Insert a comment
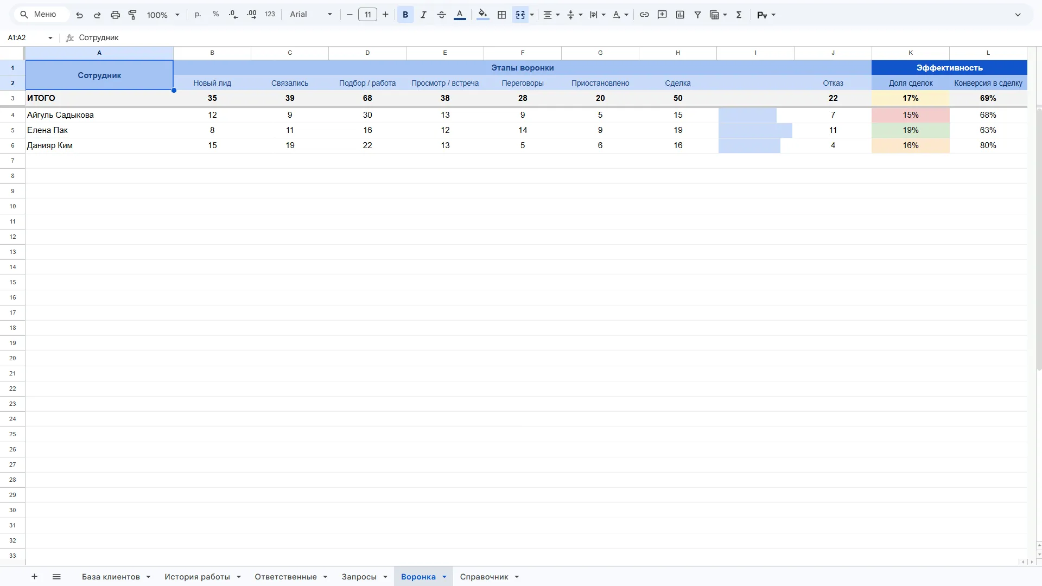1042x586 pixels. pos(662,15)
